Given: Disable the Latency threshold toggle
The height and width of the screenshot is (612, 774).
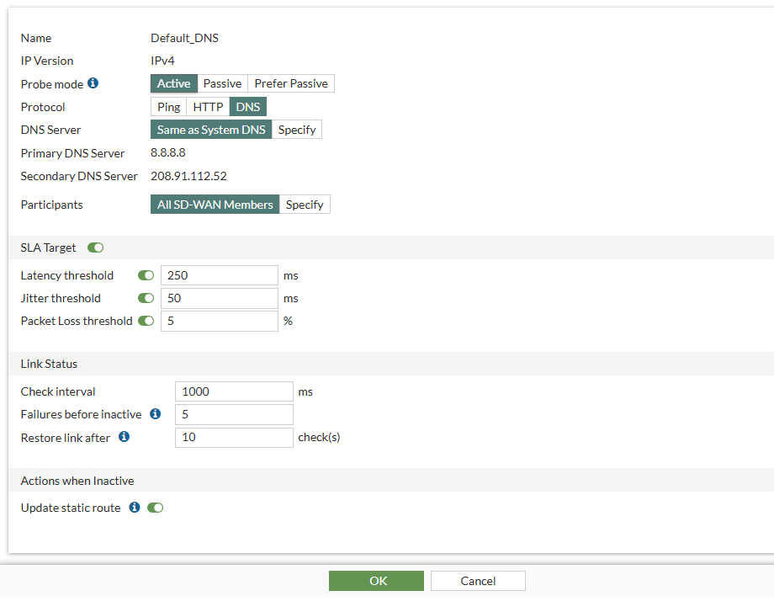Looking at the screenshot, I should pyautogui.click(x=146, y=275).
